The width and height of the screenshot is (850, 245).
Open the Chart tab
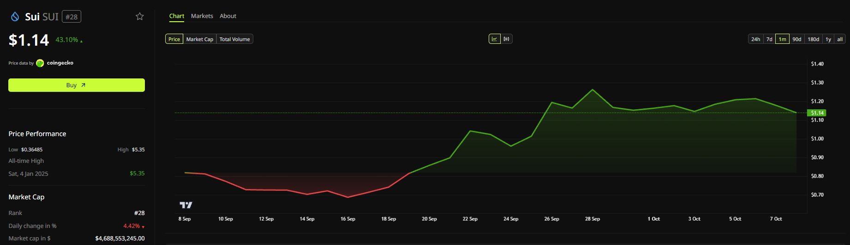point(177,16)
